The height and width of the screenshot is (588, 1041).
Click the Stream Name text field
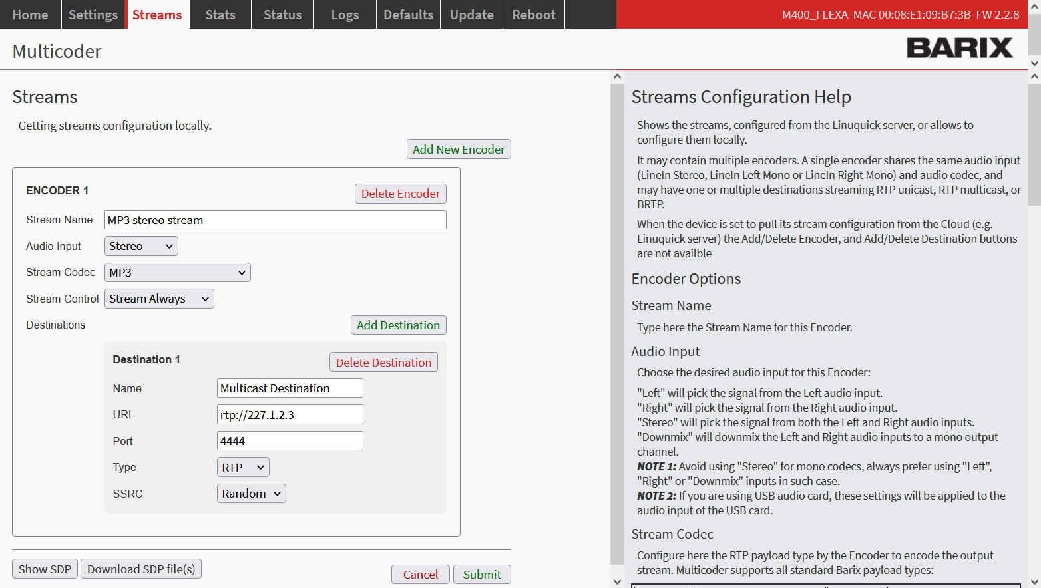pyautogui.click(x=275, y=220)
